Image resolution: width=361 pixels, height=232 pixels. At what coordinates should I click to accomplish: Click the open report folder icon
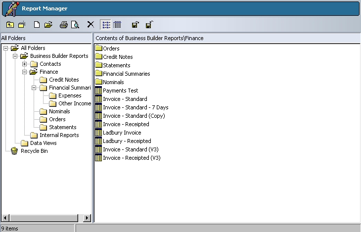(48, 24)
